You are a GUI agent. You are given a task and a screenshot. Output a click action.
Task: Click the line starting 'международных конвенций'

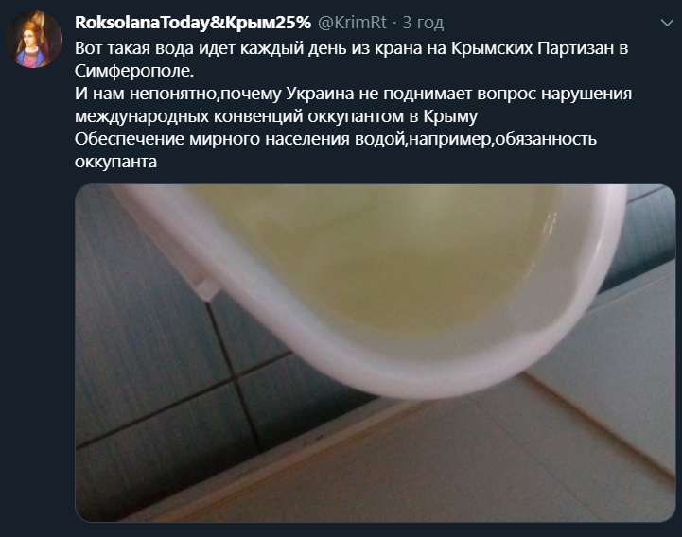tap(276, 116)
